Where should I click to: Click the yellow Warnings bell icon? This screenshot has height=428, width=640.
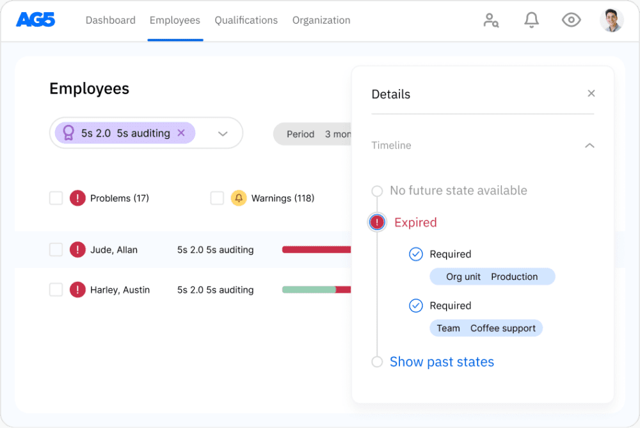[x=239, y=198]
